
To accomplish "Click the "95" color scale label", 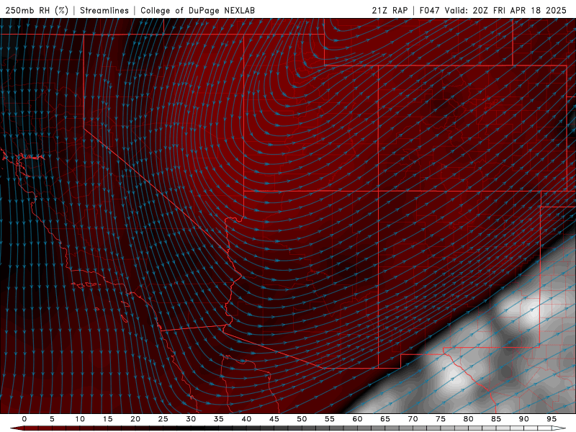I will click(552, 419).
